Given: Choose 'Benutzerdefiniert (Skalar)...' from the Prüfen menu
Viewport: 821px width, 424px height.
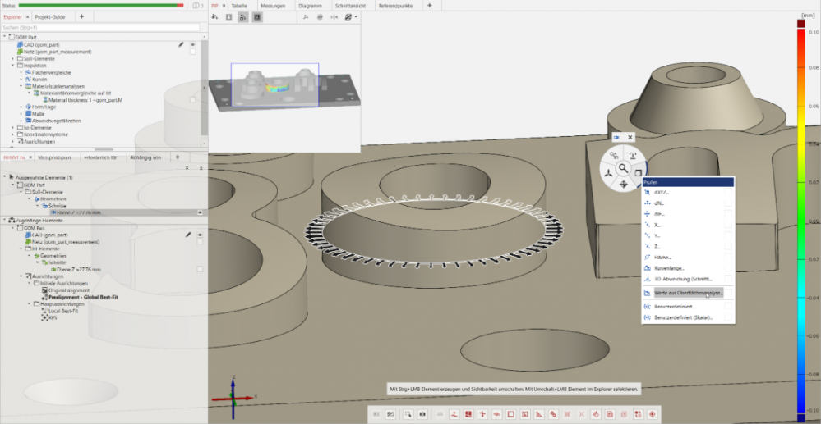Looking at the screenshot, I should coord(683,317).
